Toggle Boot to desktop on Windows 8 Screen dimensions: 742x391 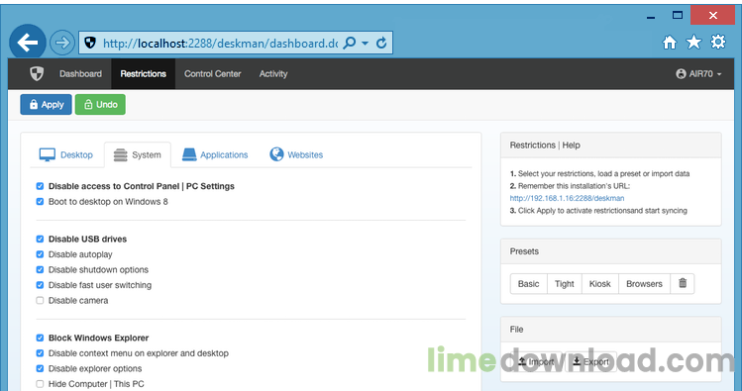click(x=40, y=201)
